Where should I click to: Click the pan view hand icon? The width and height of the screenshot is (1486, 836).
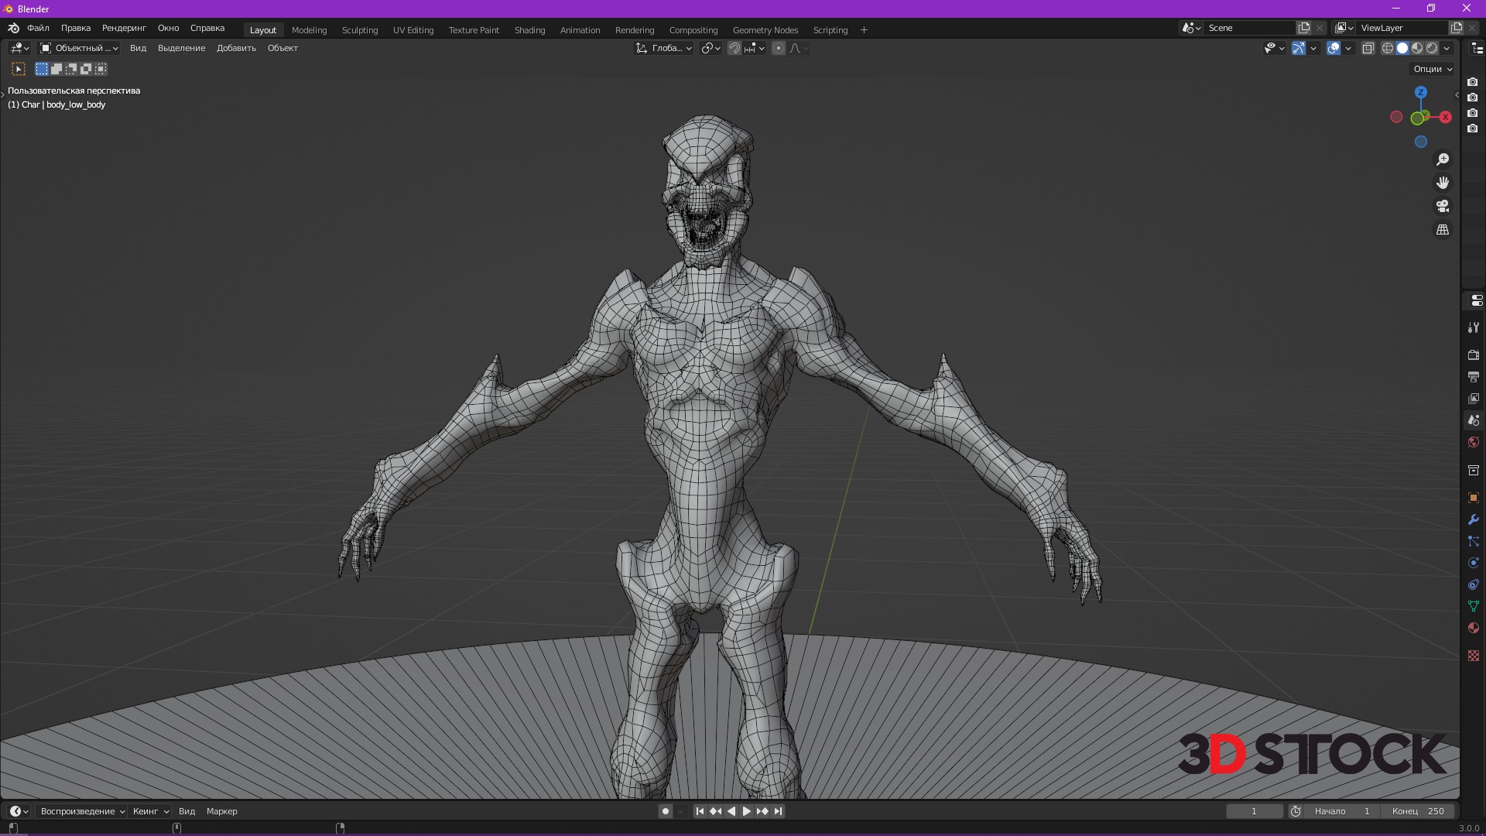(x=1443, y=183)
